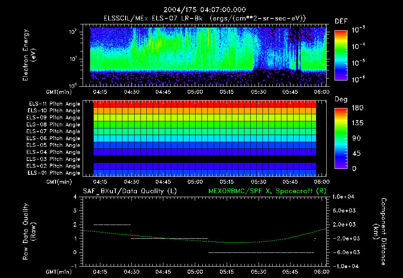Image resolution: width=403 pixels, height=278 pixels.
Task: Click the DEF color bar label
Action: (341, 21)
